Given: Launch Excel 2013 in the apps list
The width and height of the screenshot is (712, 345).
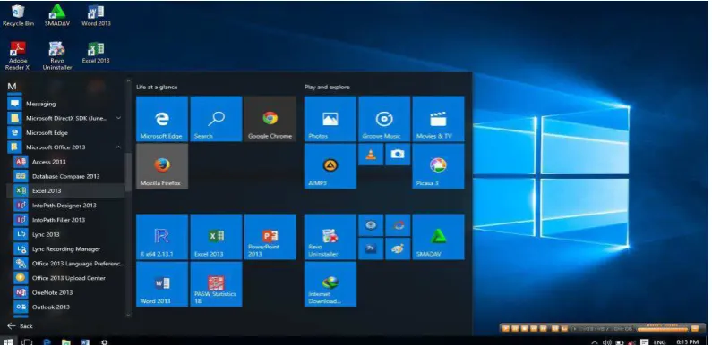Looking at the screenshot, I should (x=66, y=191).
